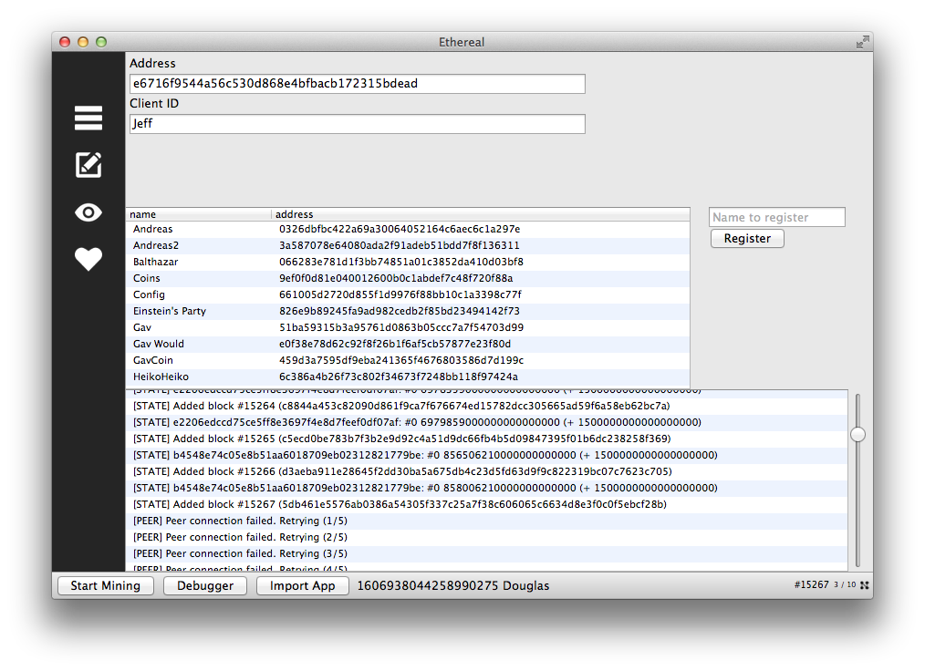Viewport: 925px width, 671px height.
Task: Open the hamburger menu sidebar icon
Action: tap(88, 119)
